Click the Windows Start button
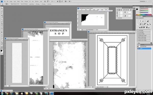The height and width of the screenshot is (95, 153). click(x=2, y=93)
